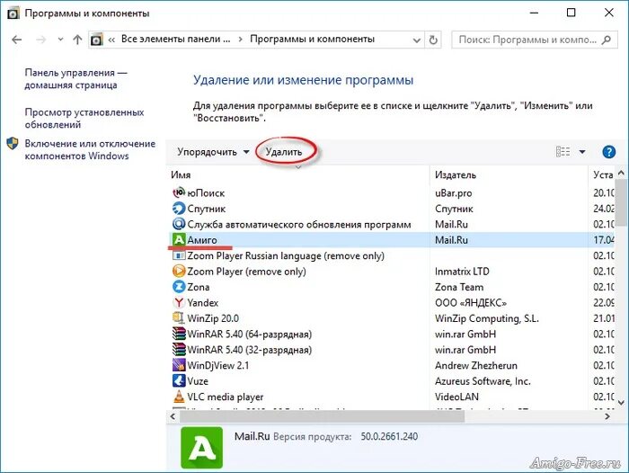Click the Zona program icon
The height and width of the screenshot is (473, 629).
[x=179, y=287]
